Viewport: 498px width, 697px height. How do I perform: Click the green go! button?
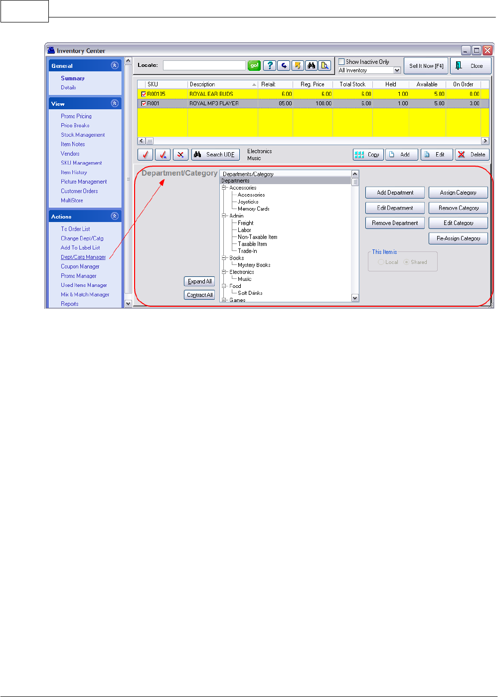[254, 65]
